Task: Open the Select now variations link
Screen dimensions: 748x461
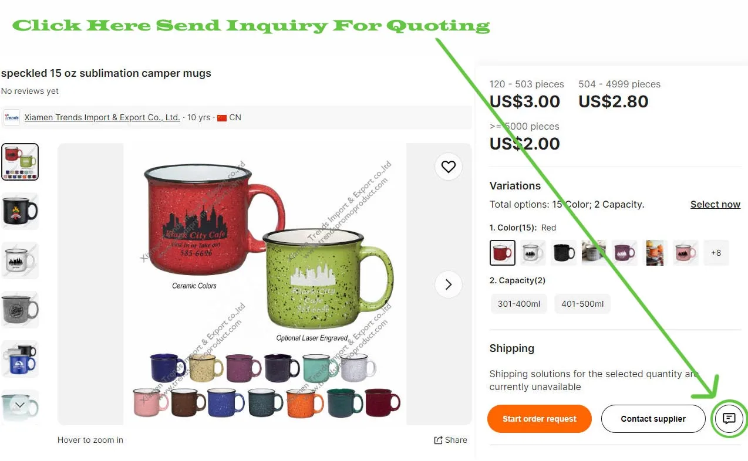Action: [x=715, y=204]
